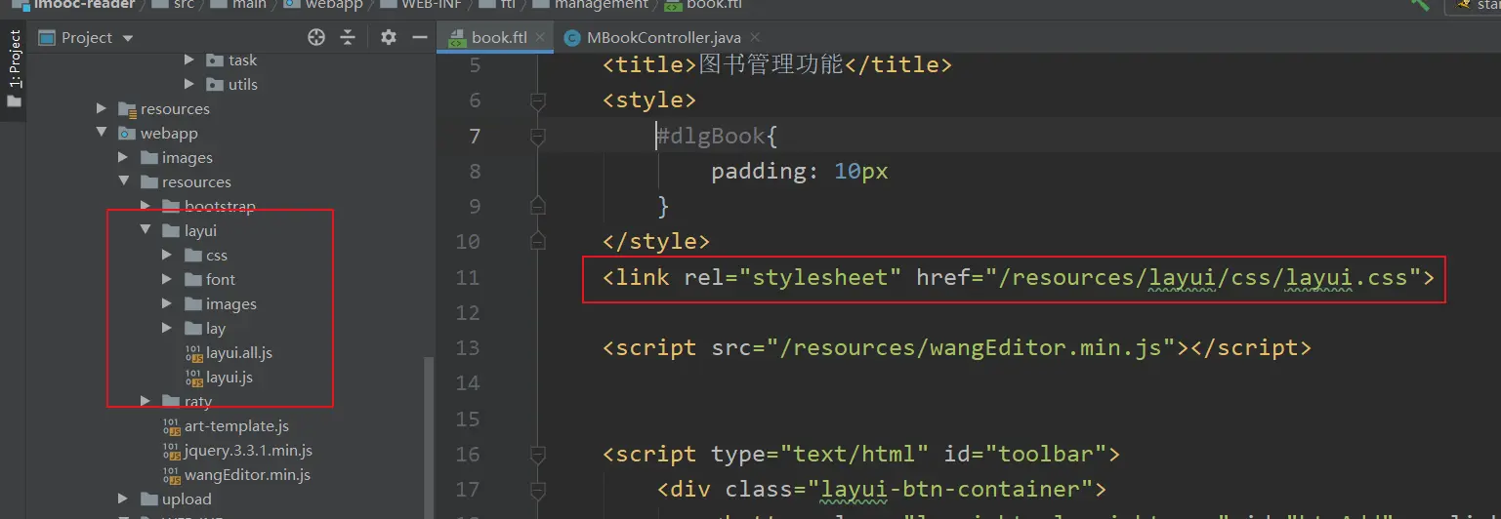
Task: Click the webapp folder icon
Action: (127, 134)
